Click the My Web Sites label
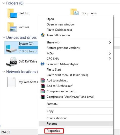Viewport: 120px width, 135px height. pyautogui.click(x=28, y=82)
